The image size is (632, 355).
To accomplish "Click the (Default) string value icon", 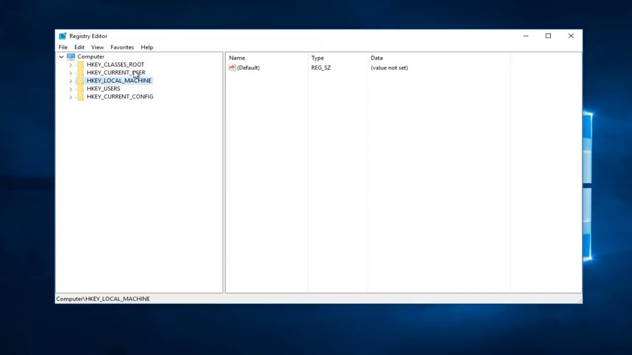I will 232,68.
